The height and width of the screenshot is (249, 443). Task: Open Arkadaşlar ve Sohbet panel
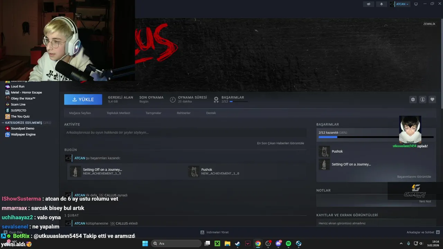(423, 232)
